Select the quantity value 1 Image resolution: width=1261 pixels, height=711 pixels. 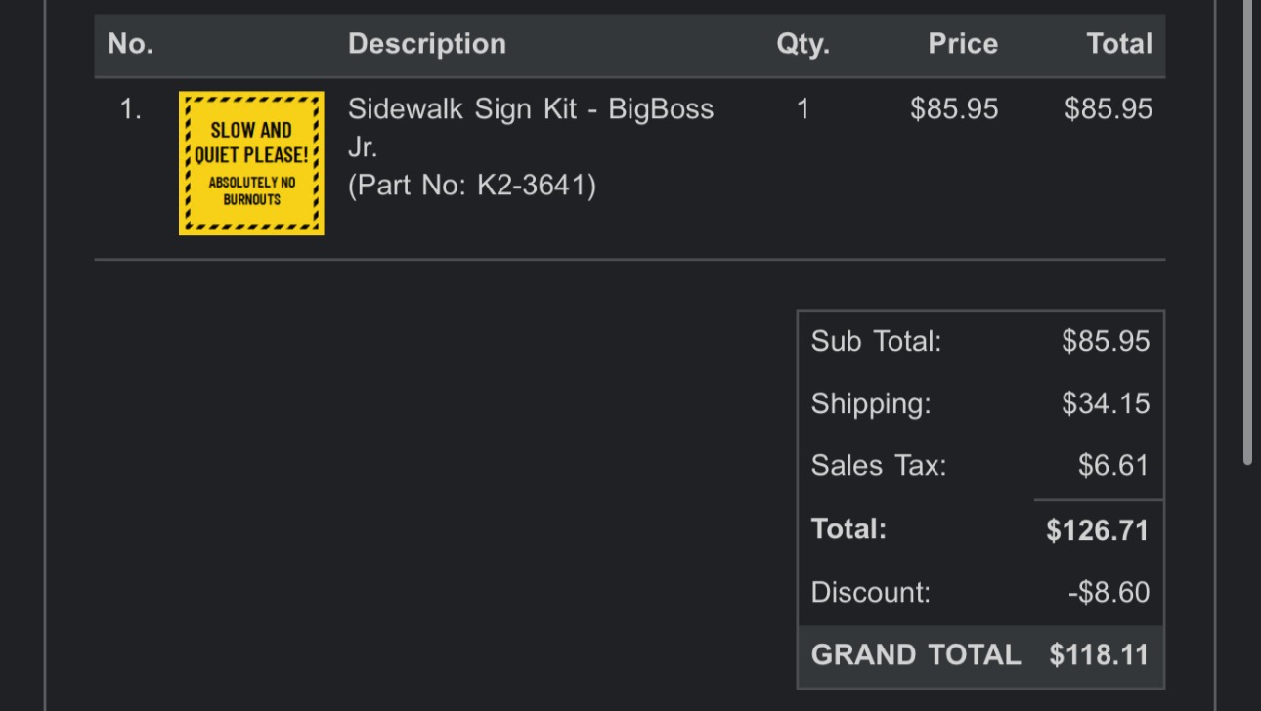coord(803,109)
